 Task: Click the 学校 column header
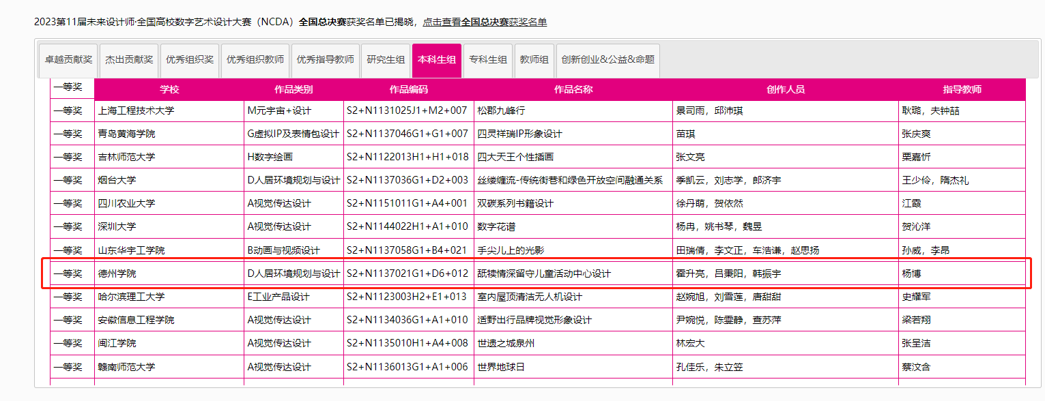coord(169,90)
